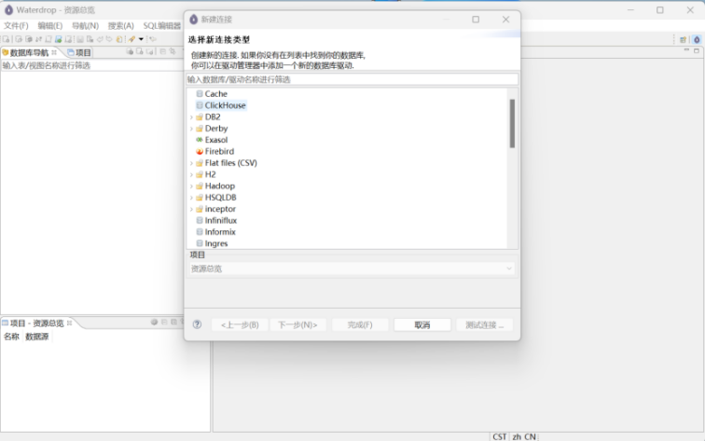Viewport: 705px width, 441px height.
Task: Open the black dropdown arrow in toolbar
Action: [x=141, y=39]
